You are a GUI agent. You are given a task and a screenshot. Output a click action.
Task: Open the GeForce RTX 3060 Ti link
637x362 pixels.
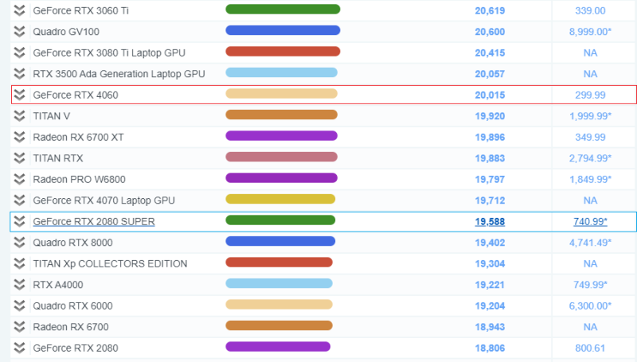[81, 11]
